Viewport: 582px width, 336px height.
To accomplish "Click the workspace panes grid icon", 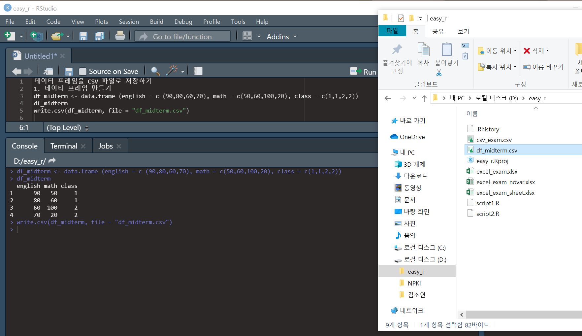I will tap(247, 36).
